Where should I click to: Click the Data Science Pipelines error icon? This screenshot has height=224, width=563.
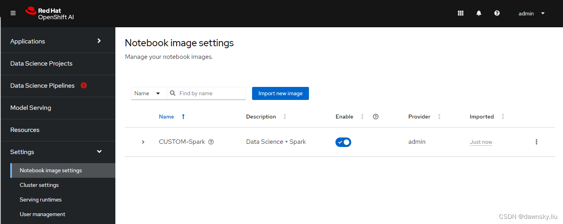point(84,85)
